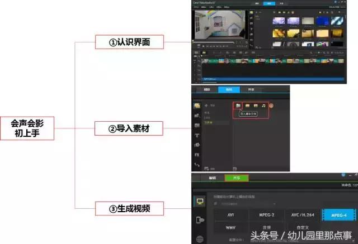The width and height of the screenshot is (358, 244).
Task: Choose the AVI format button
Action: click(x=230, y=215)
